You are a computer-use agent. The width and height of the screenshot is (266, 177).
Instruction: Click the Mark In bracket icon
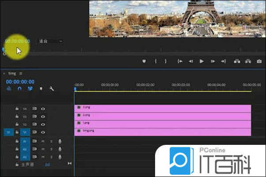coord(156,61)
